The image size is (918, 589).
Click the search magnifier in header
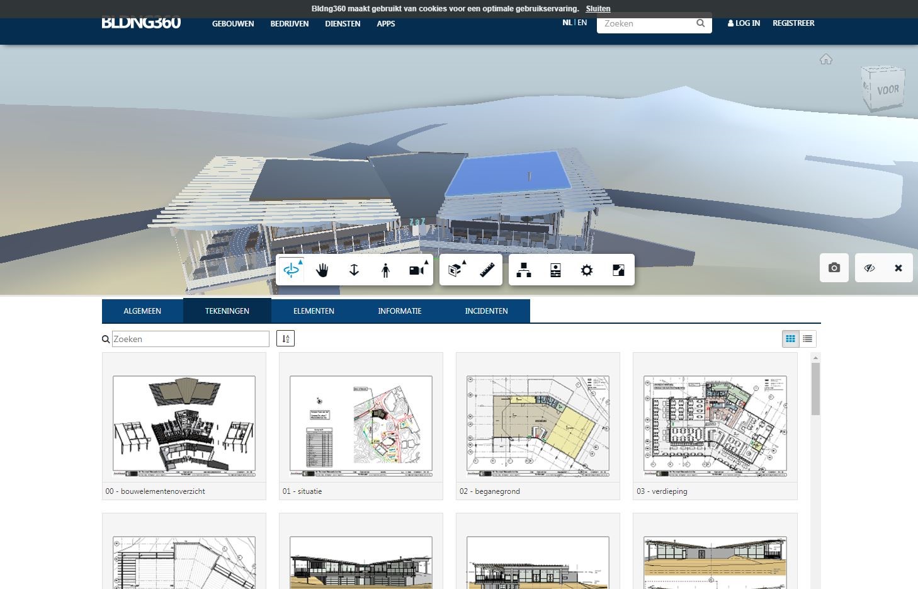click(x=701, y=23)
